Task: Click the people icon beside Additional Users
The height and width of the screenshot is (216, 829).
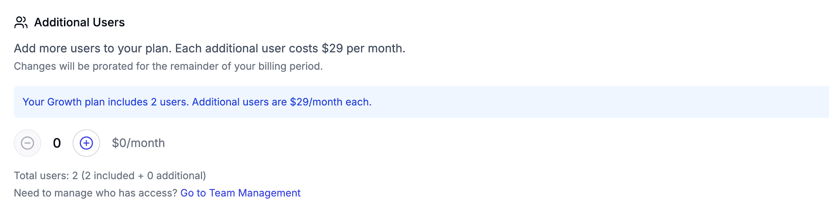Action: click(x=21, y=23)
